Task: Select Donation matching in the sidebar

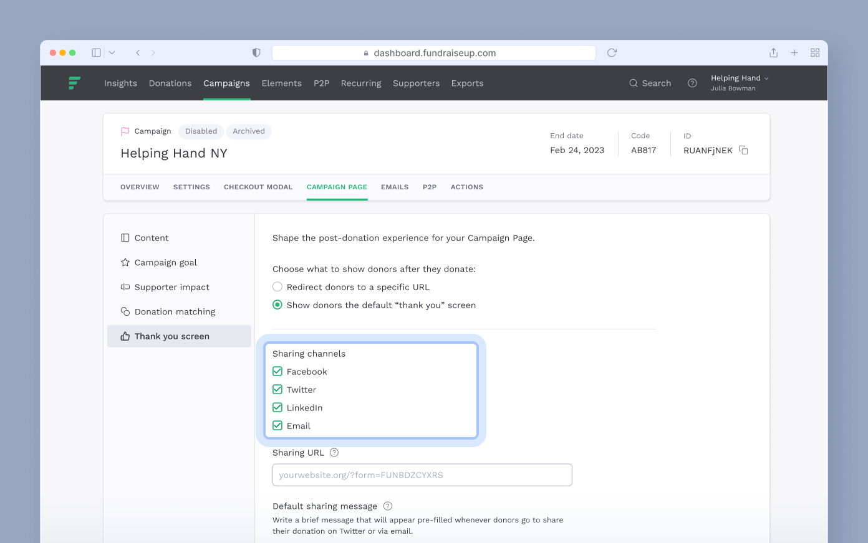Action: click(175, 311)
